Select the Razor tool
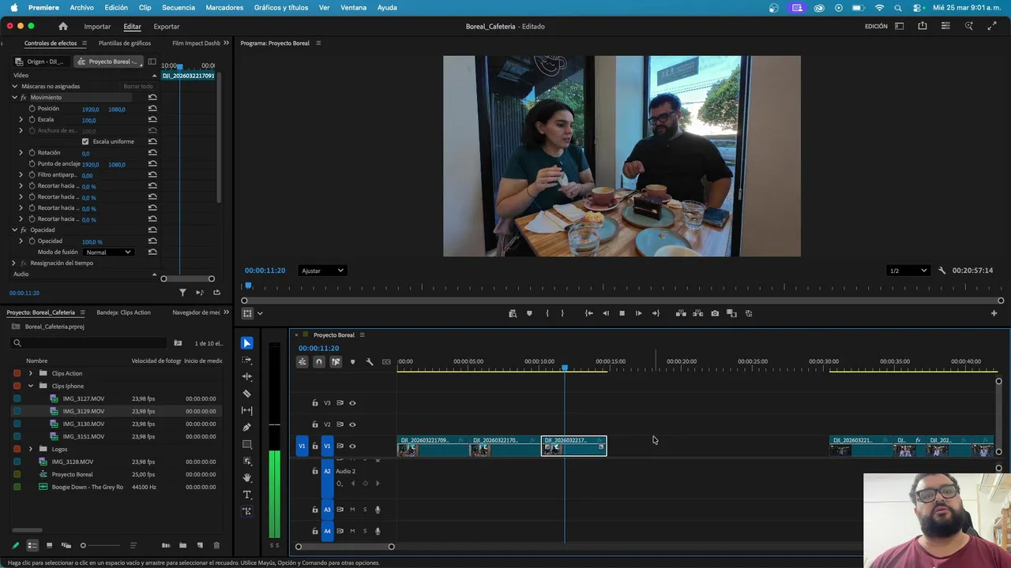The height and width of the screenshot is (568, 1011). [x=247, y=394]
